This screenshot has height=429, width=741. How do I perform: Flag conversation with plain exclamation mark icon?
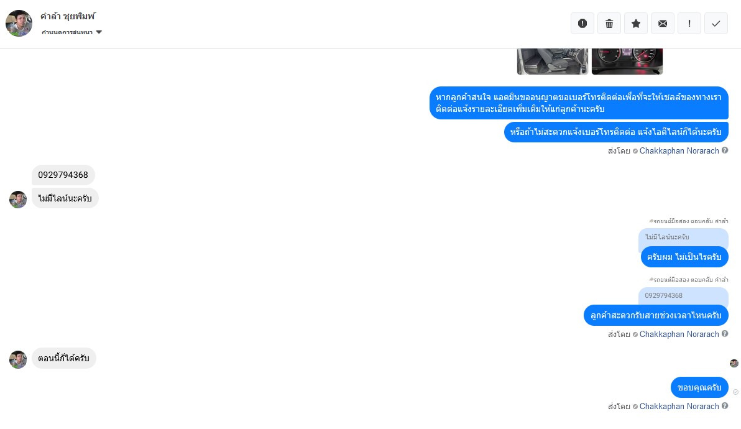689,23
